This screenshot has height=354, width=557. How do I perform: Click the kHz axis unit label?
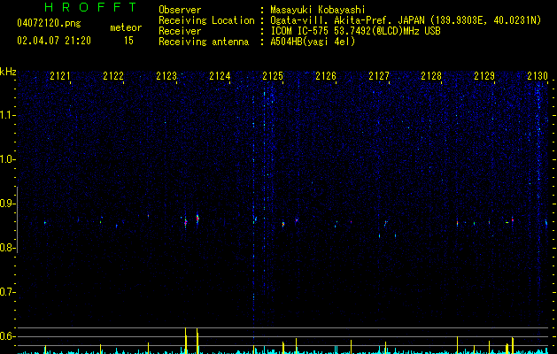click(8, 72)
